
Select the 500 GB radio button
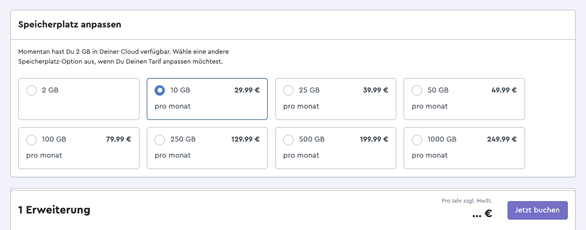point(288,140)
